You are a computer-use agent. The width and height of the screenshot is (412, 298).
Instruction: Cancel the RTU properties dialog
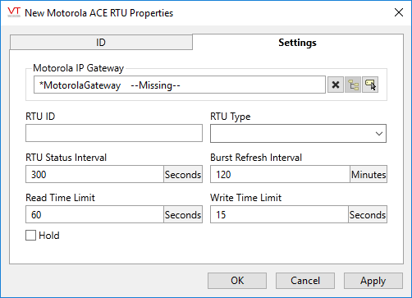click(x=305, y=281)
